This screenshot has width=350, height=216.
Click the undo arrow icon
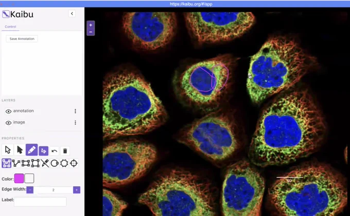[54, 151]
